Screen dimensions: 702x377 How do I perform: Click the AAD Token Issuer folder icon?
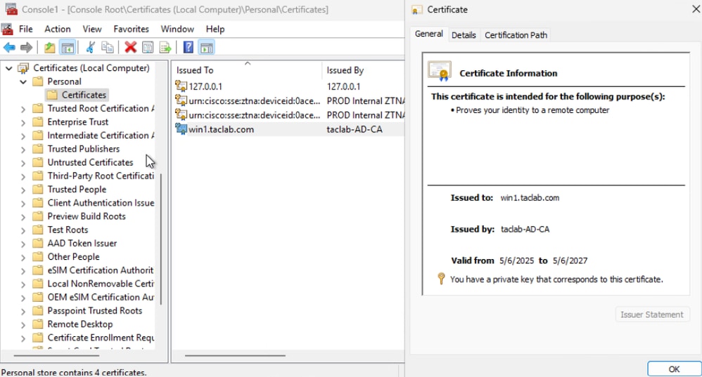click(38, 243)
